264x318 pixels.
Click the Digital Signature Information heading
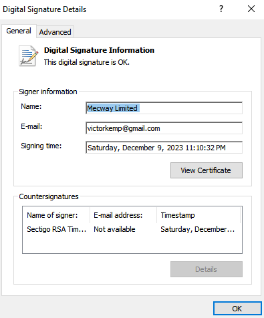[x=99, y=50]
